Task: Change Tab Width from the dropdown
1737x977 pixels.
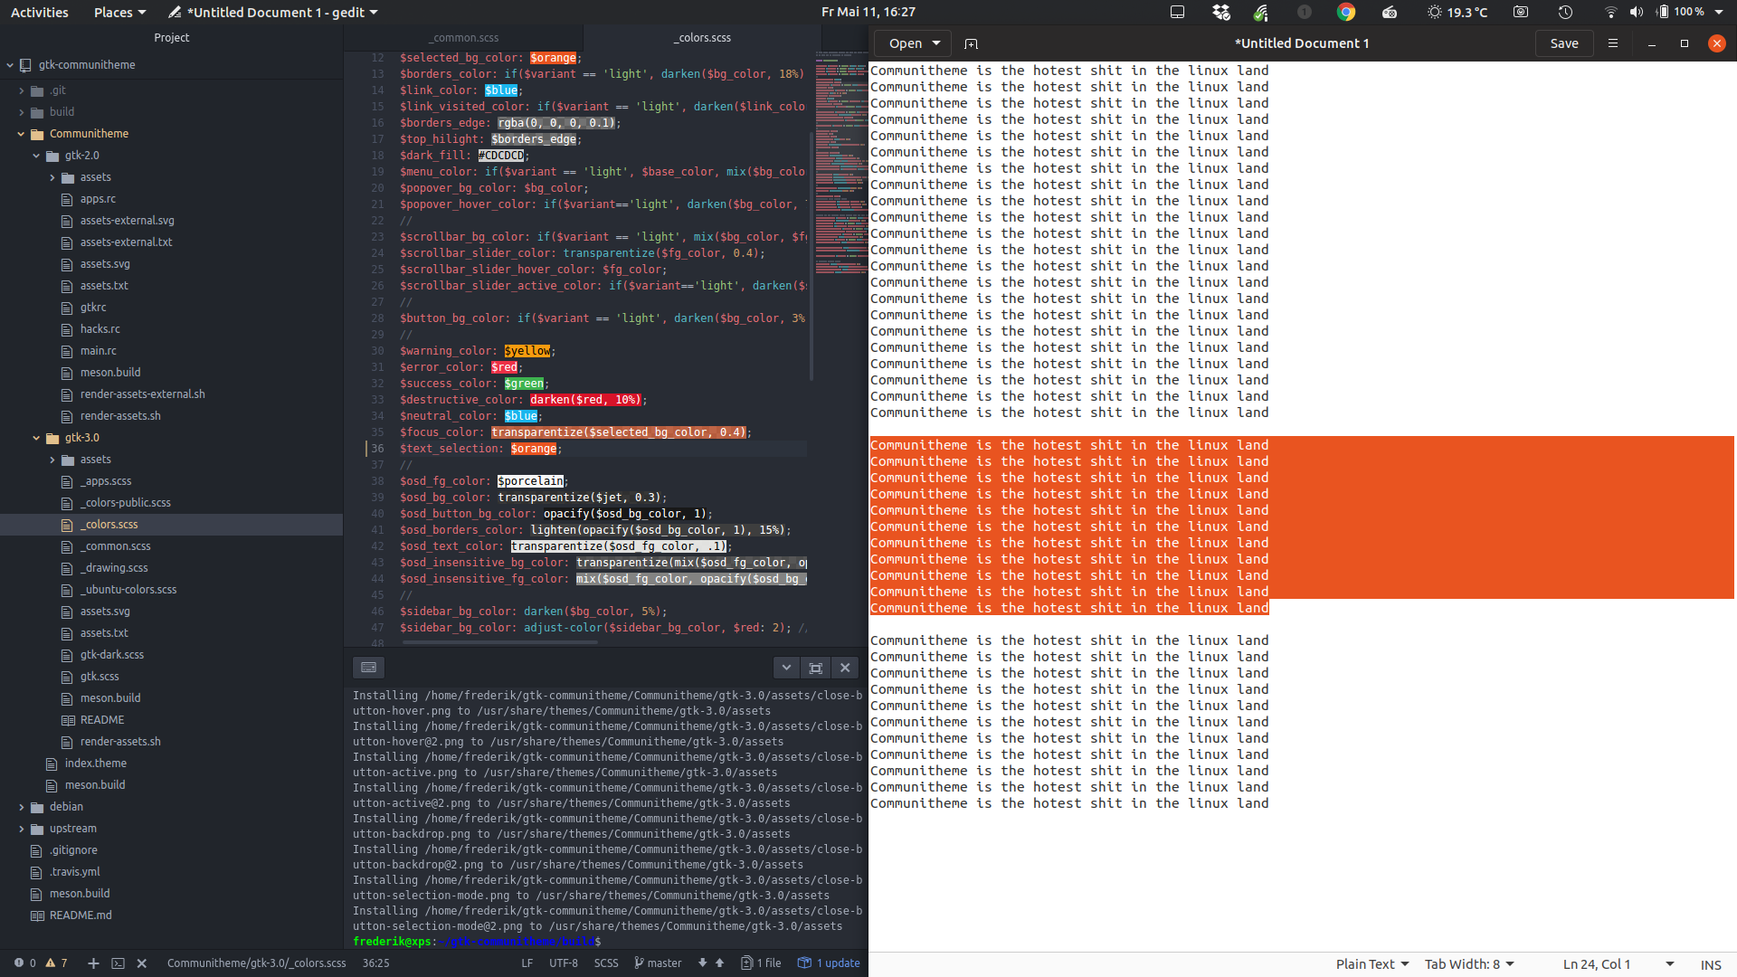Action: [x=1468, y=963]
